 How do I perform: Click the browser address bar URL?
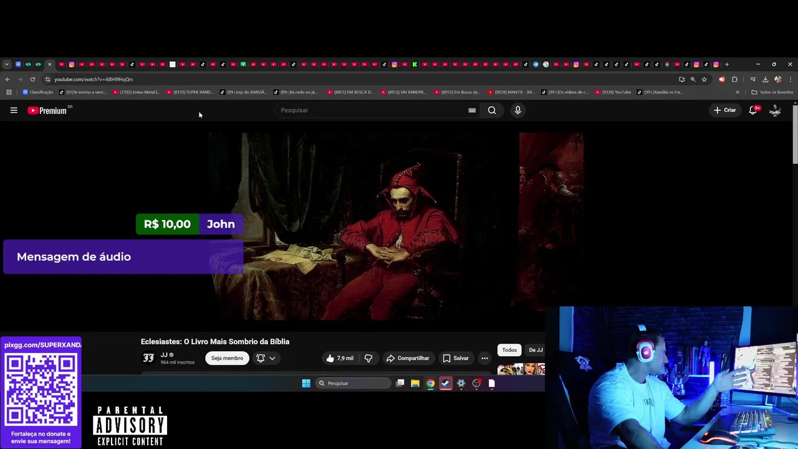click(94, 79)
